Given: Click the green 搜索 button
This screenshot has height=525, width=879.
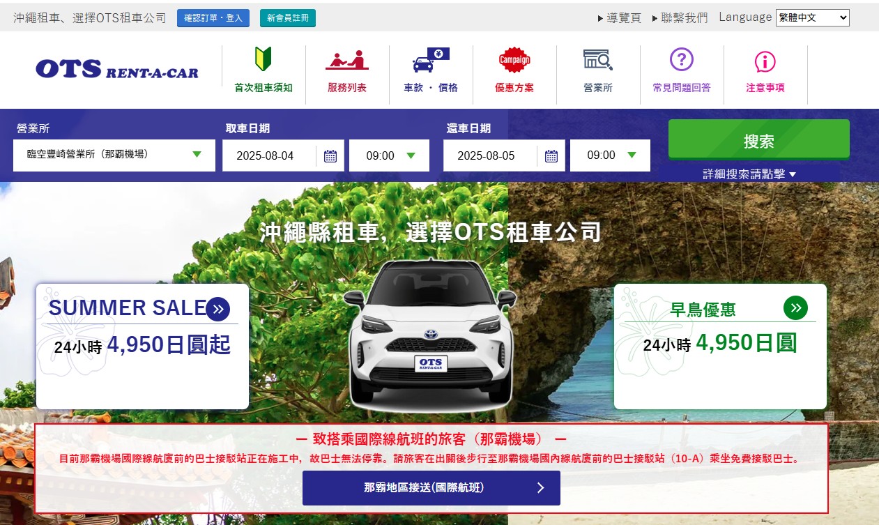Looking at the screenshot, I should [759, 139].
